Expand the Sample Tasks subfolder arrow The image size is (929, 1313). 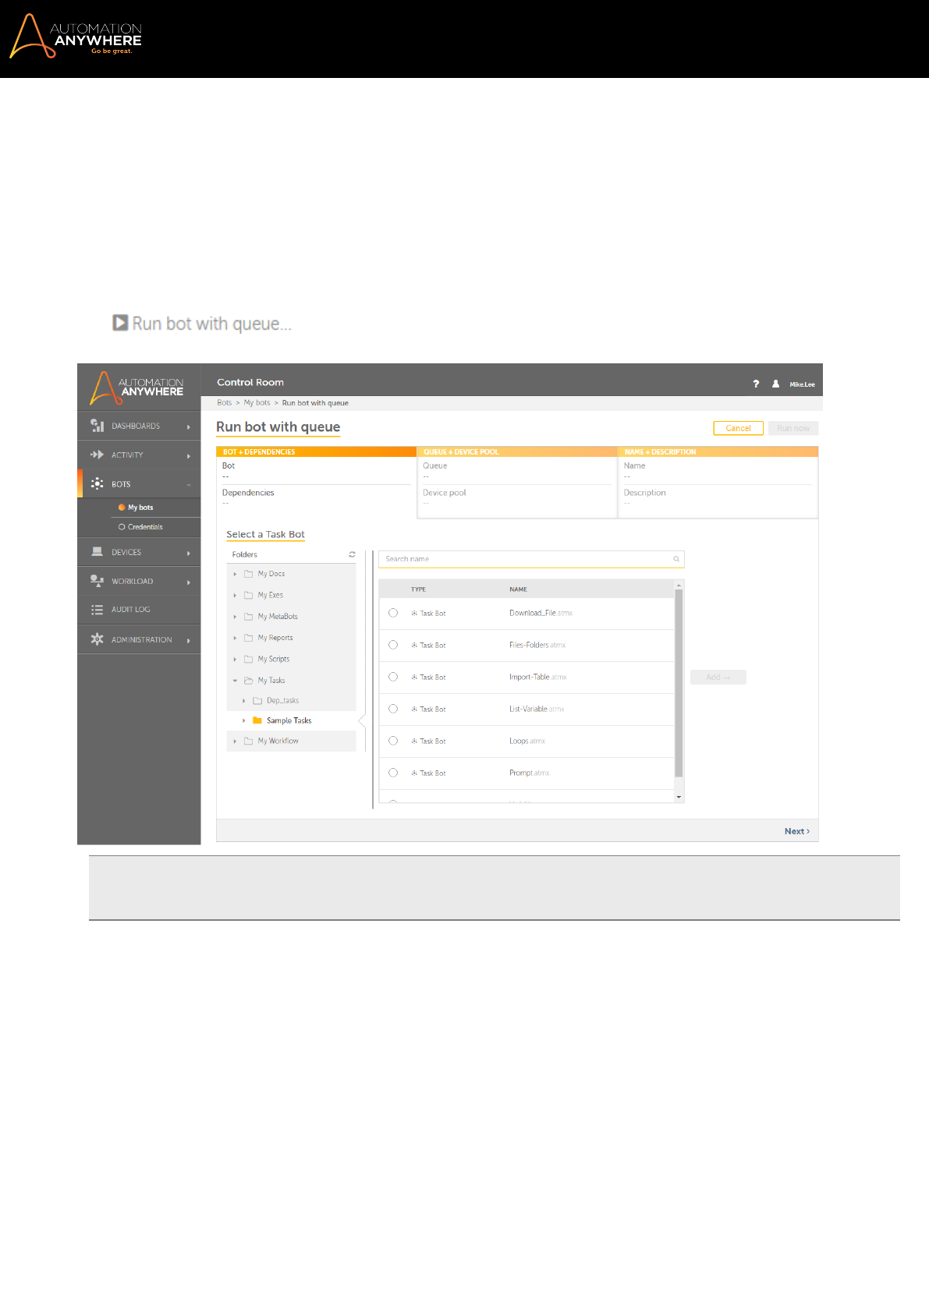243,720
